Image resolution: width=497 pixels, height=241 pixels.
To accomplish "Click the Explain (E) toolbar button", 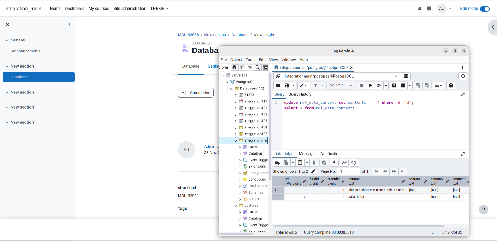I will (x=394, y=85).
